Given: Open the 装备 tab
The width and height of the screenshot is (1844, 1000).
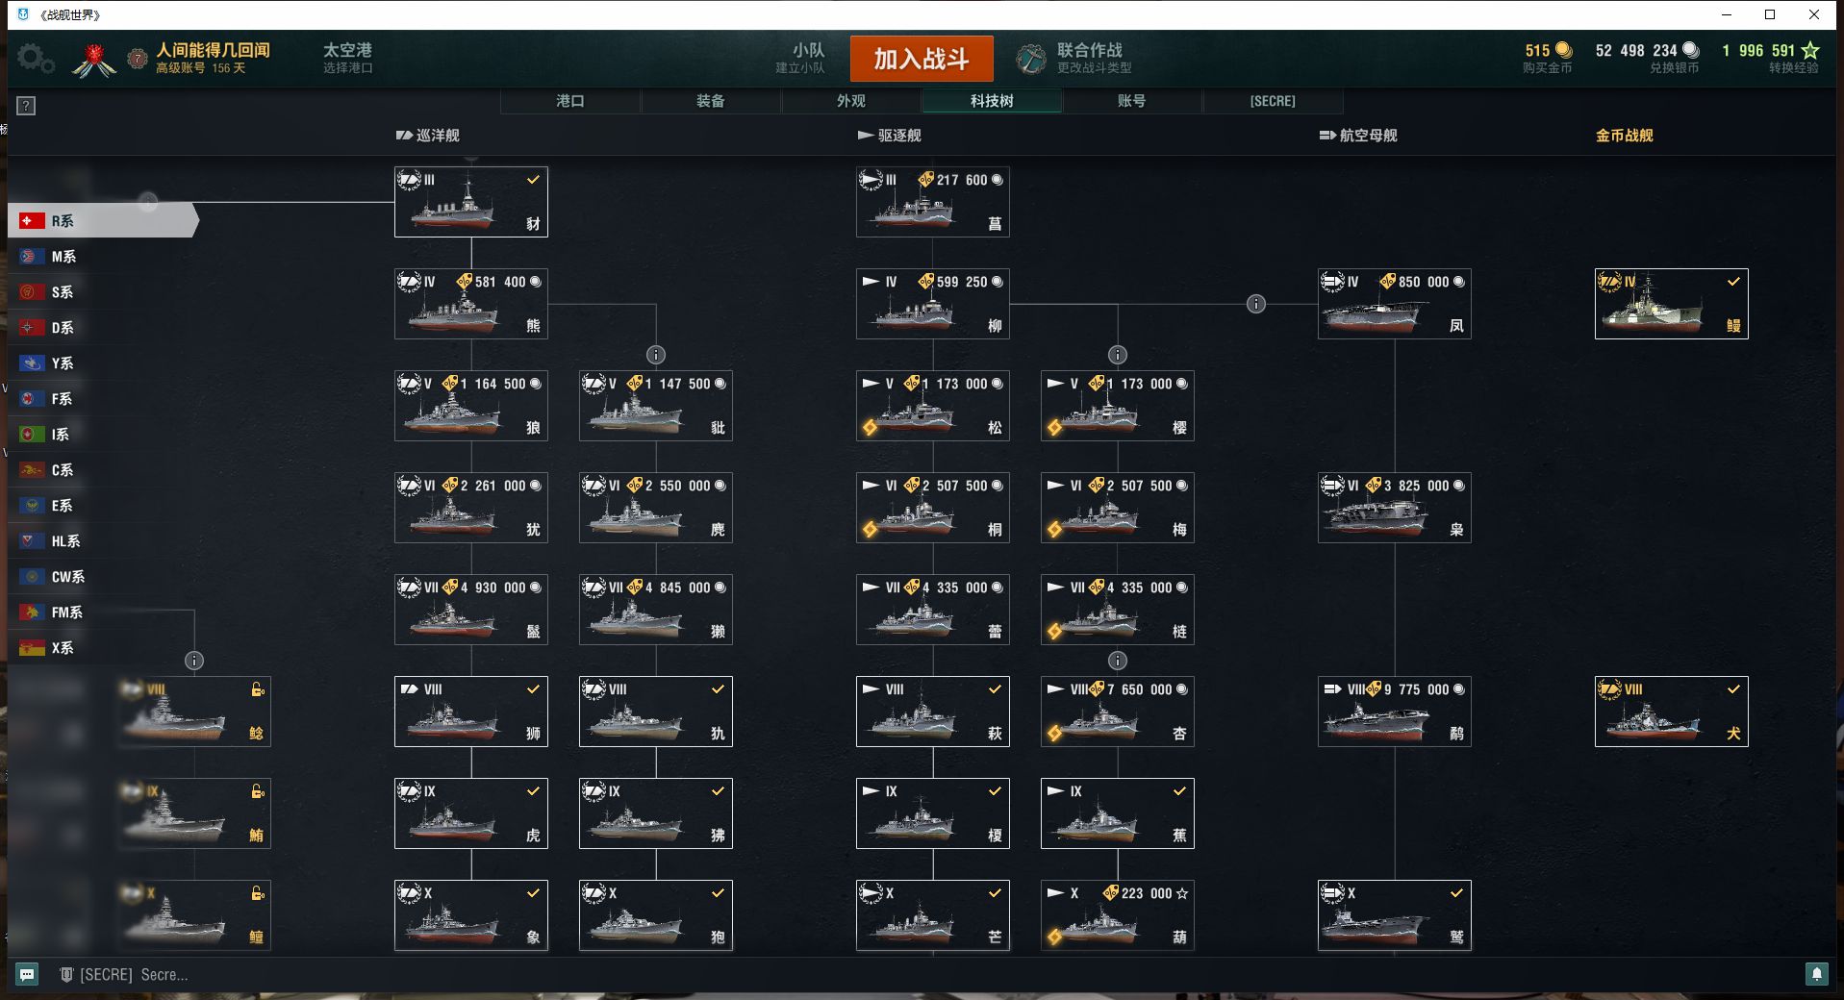Looking at the screenshot, I should pyautogui.click(x=711, y=101).
